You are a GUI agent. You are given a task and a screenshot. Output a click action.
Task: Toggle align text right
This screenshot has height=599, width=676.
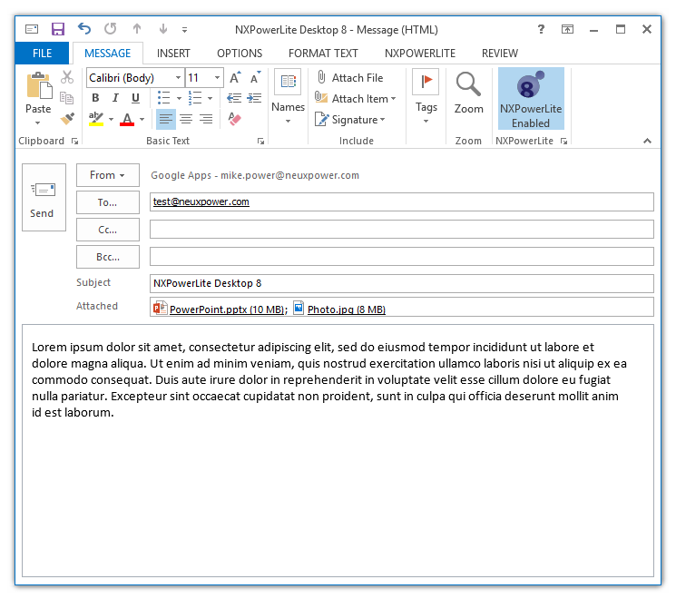[206, 119]
